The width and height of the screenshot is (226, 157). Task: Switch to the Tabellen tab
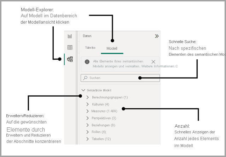[x=90, y=48]
